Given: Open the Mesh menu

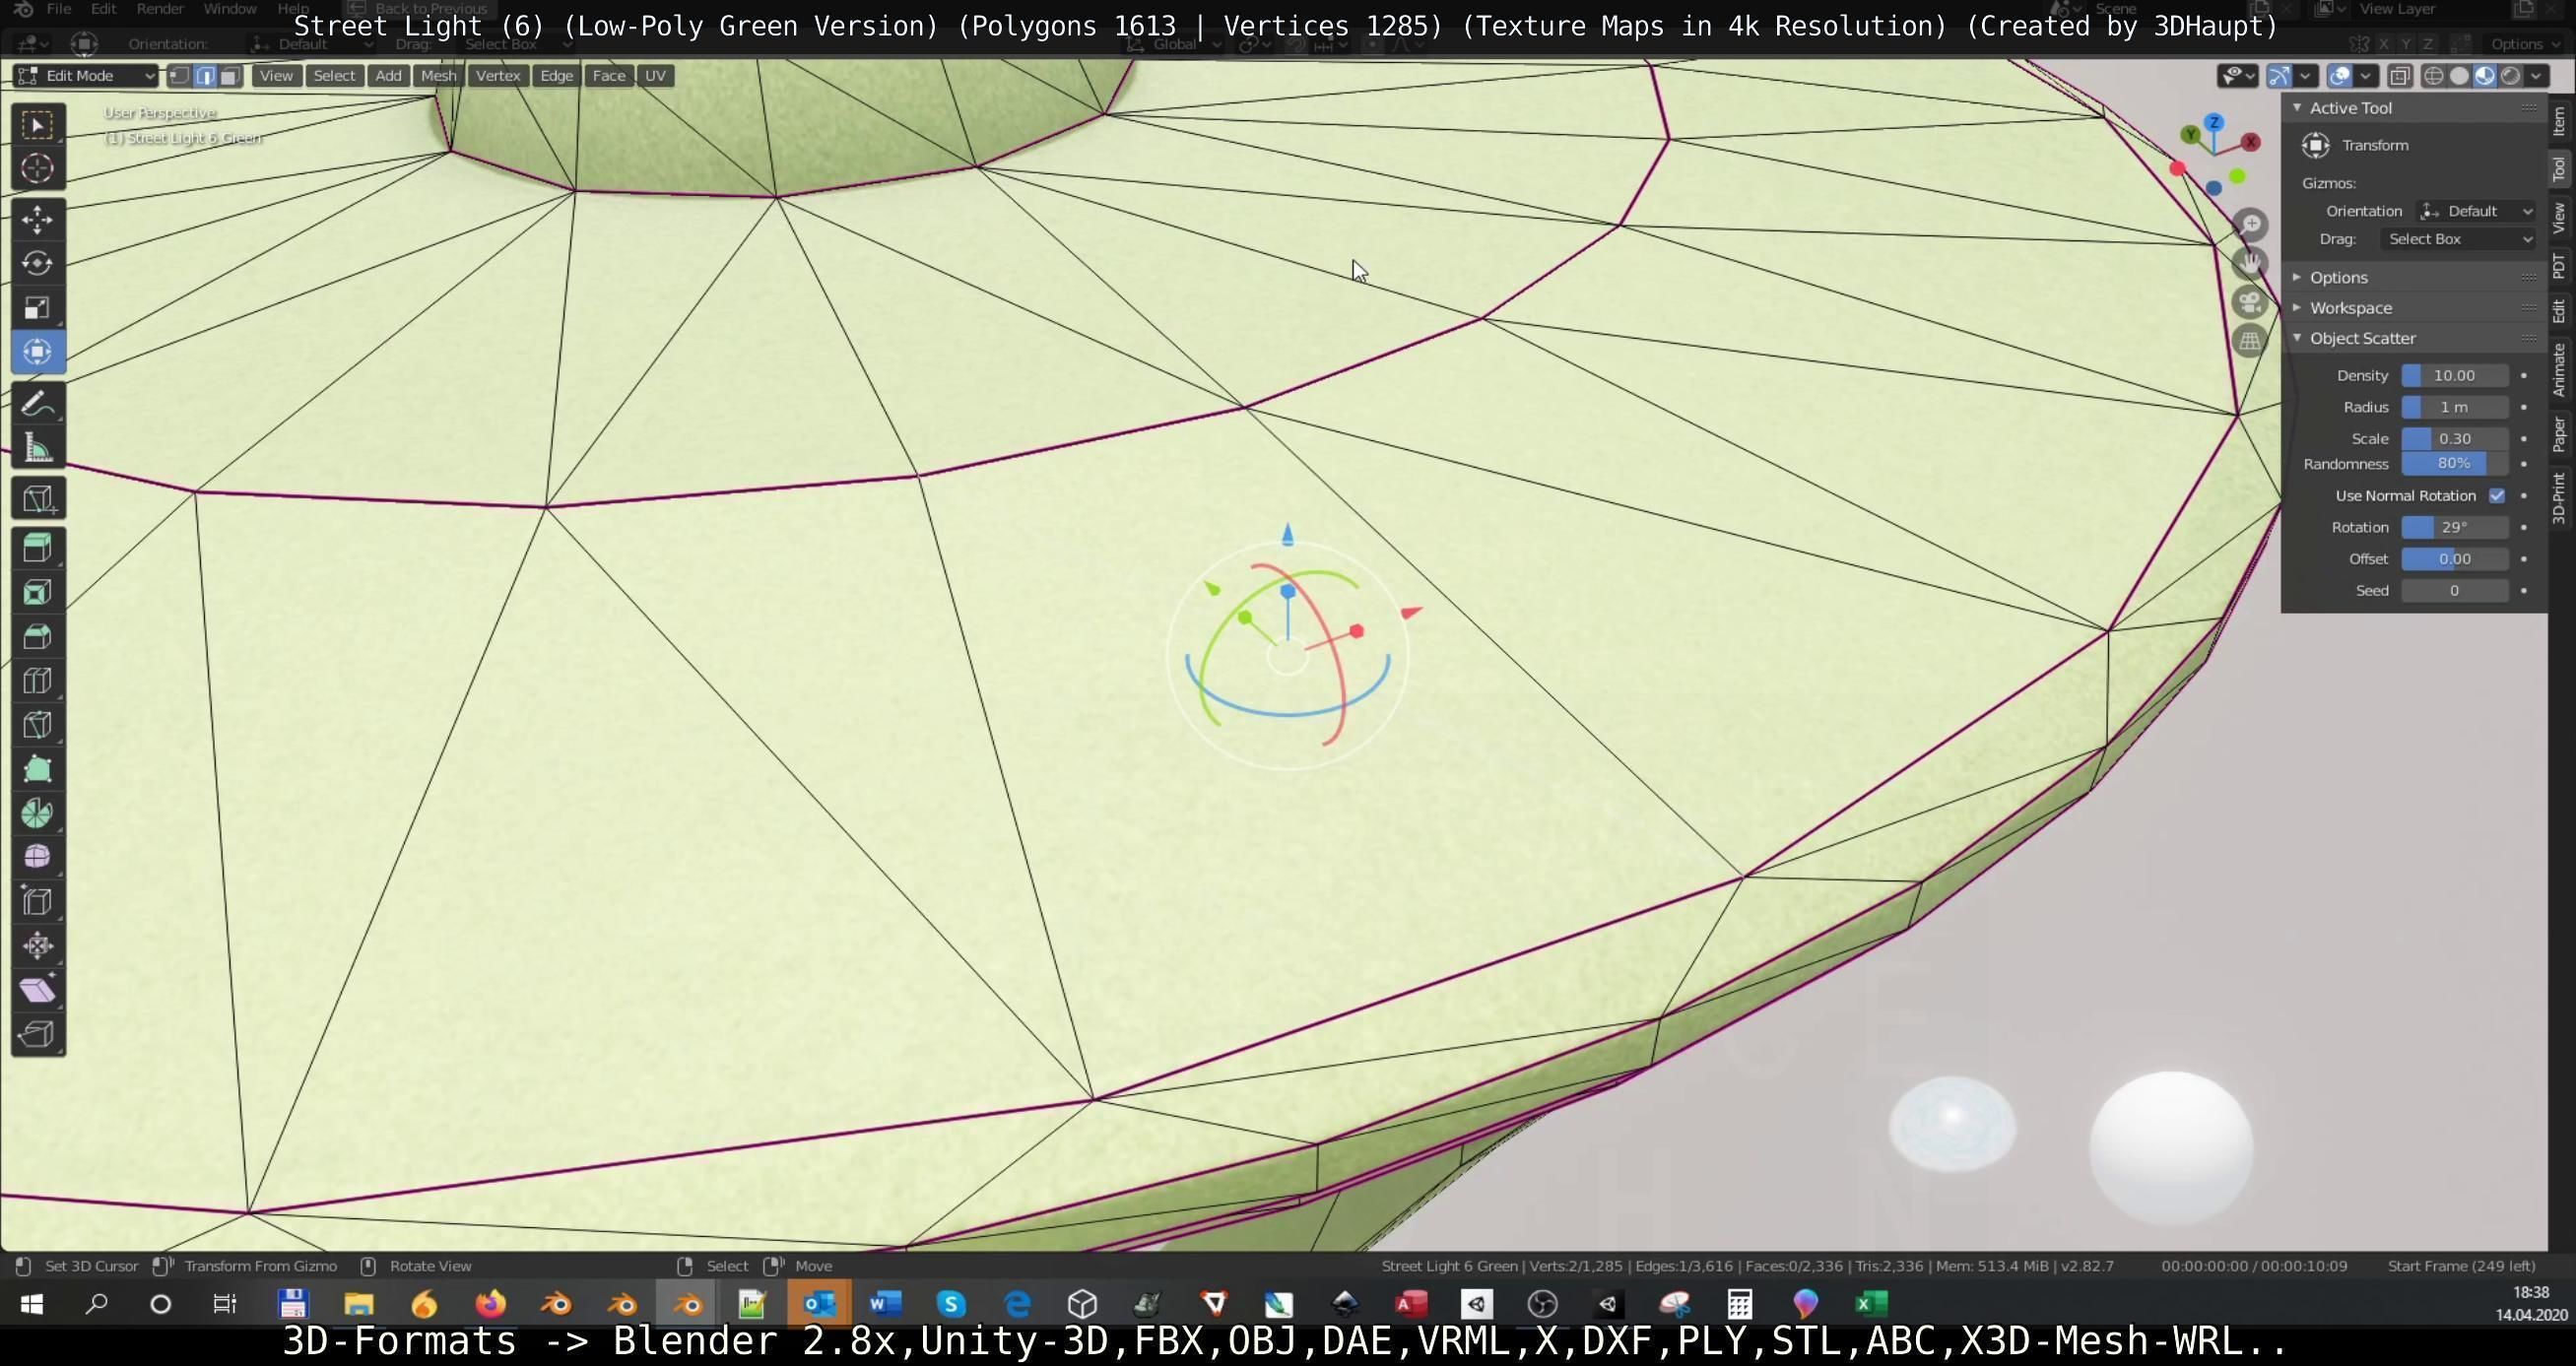Looking at the screenshot, I should pos(438,76).
